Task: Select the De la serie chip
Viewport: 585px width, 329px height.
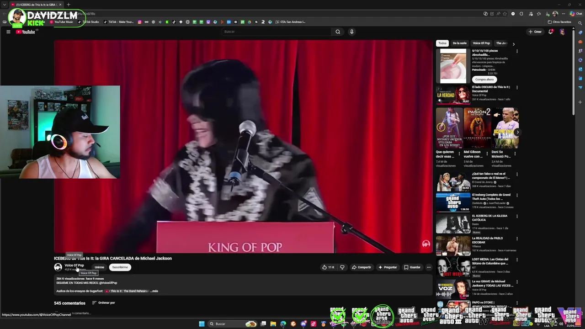Action: tap(460, 43)
